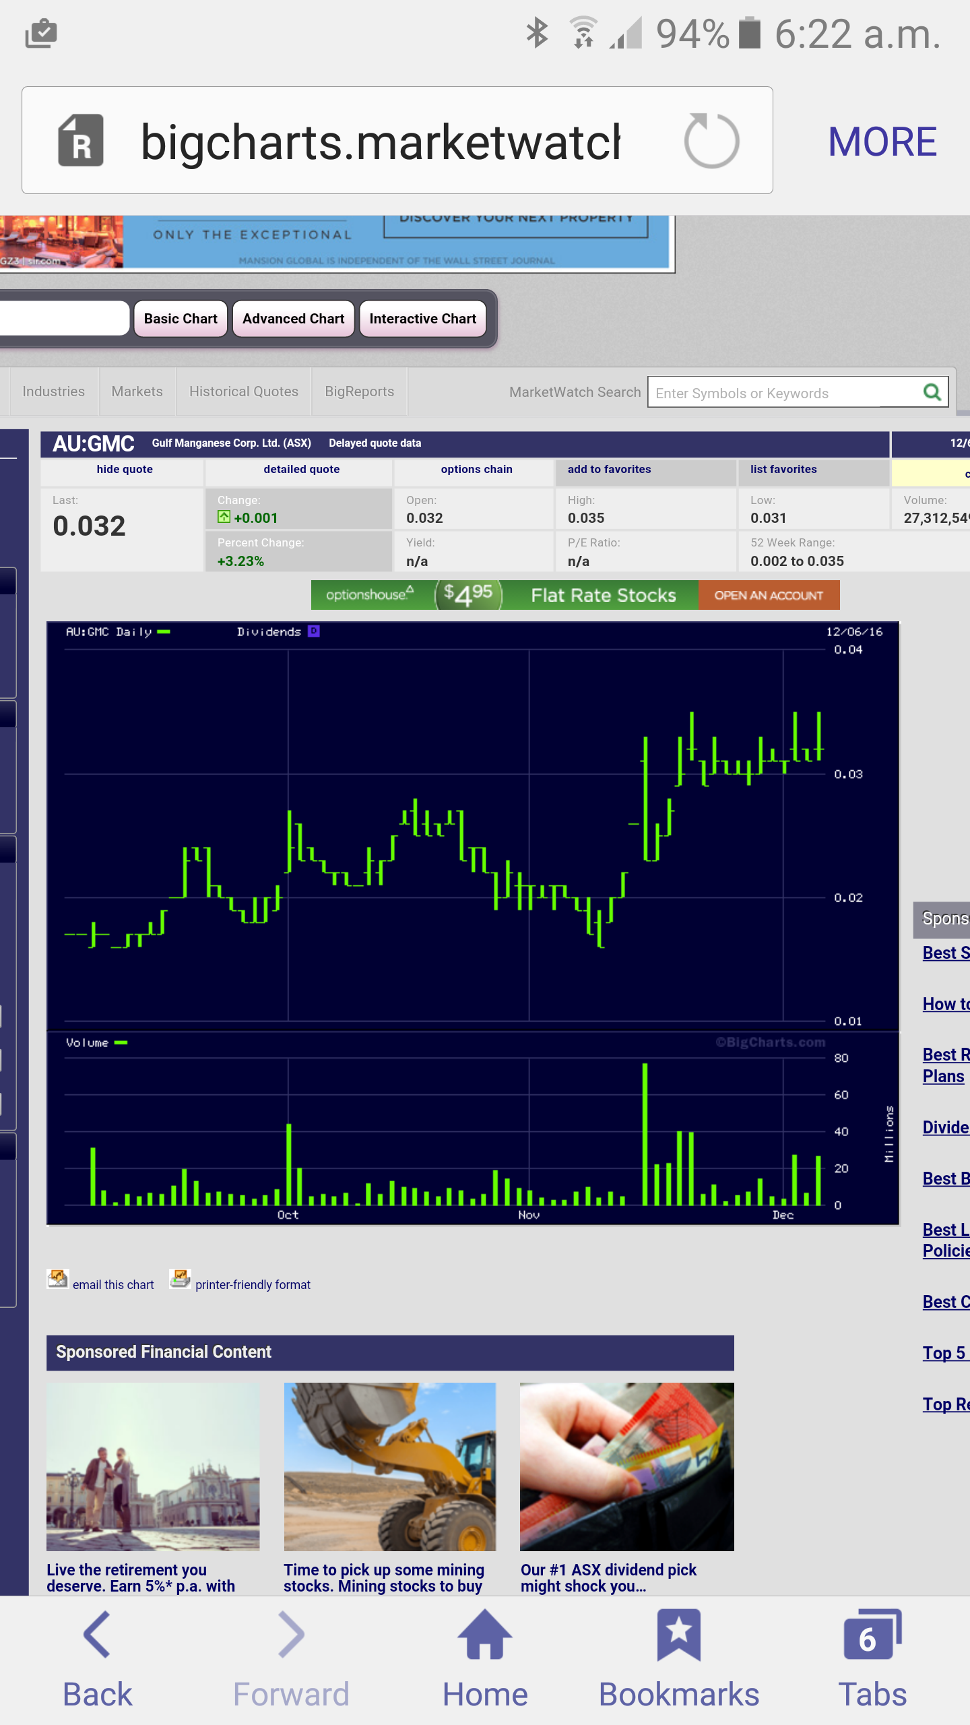Tap the Low value 0.031
This screenshot has width=970, height=1725.
tap(768, 518)
